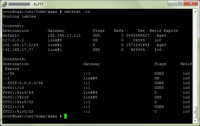Click the 'Routing tables' line
Screen dimensions: 200x126
click(19, 16)
